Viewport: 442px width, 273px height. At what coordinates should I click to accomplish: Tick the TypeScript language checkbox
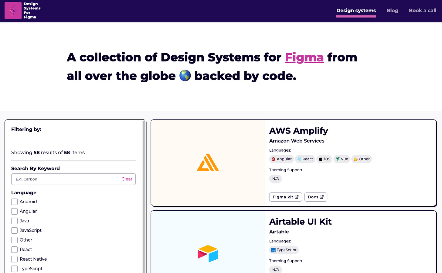point(14,269)
